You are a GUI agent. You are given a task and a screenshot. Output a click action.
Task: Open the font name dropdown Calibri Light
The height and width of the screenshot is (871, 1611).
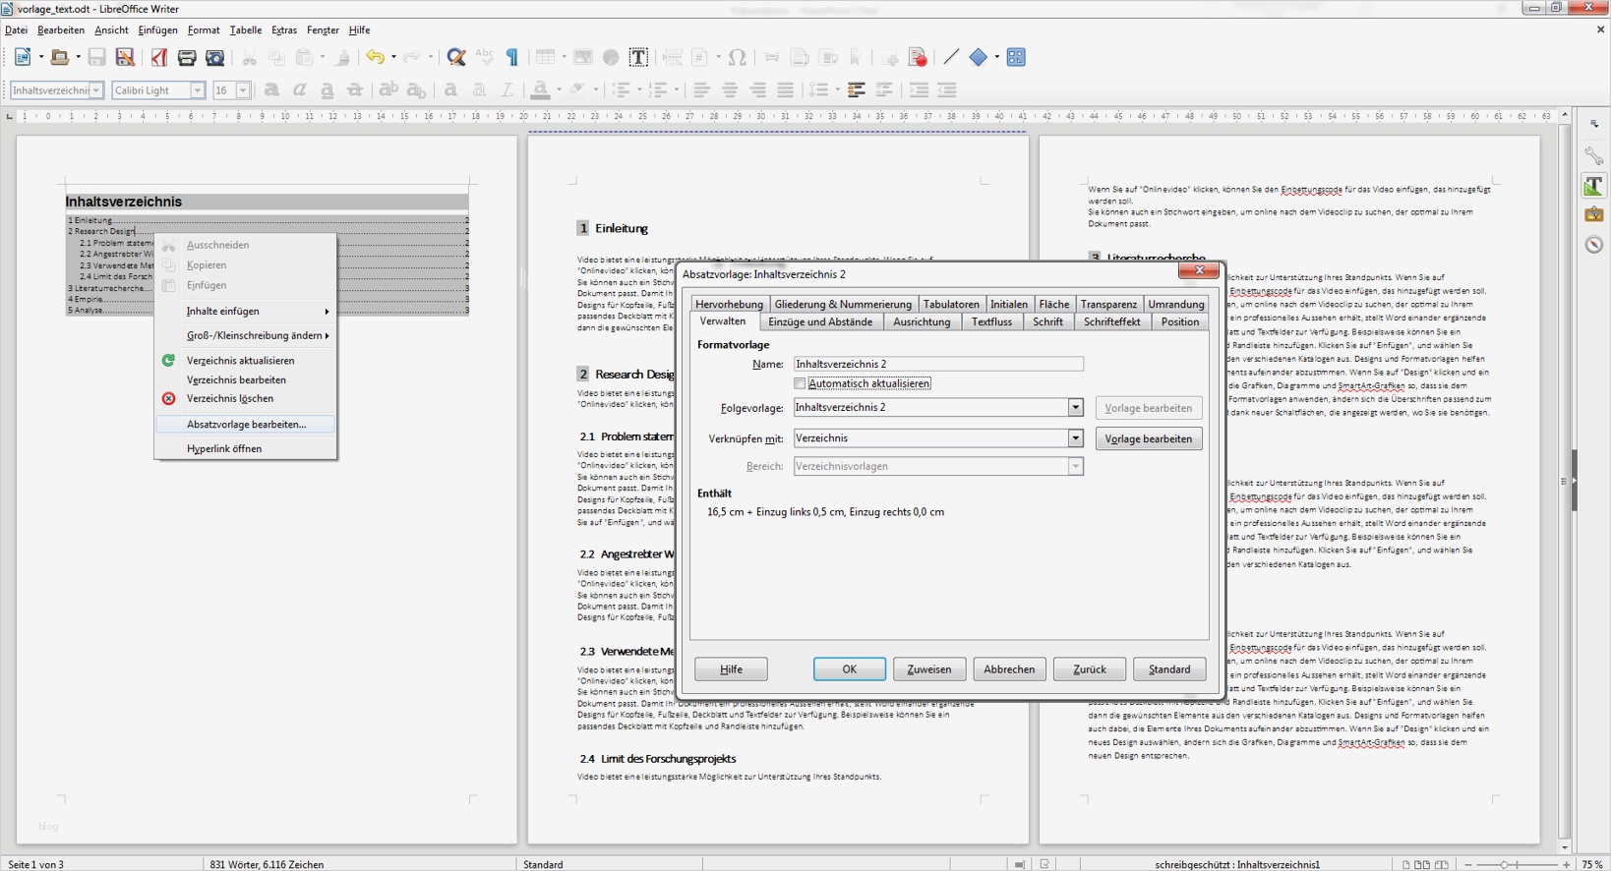pos(197,90)
